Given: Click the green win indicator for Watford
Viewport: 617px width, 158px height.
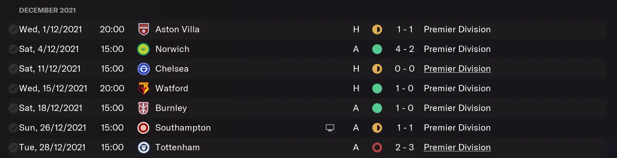Looking at the screenshot, I should [377, 88].
